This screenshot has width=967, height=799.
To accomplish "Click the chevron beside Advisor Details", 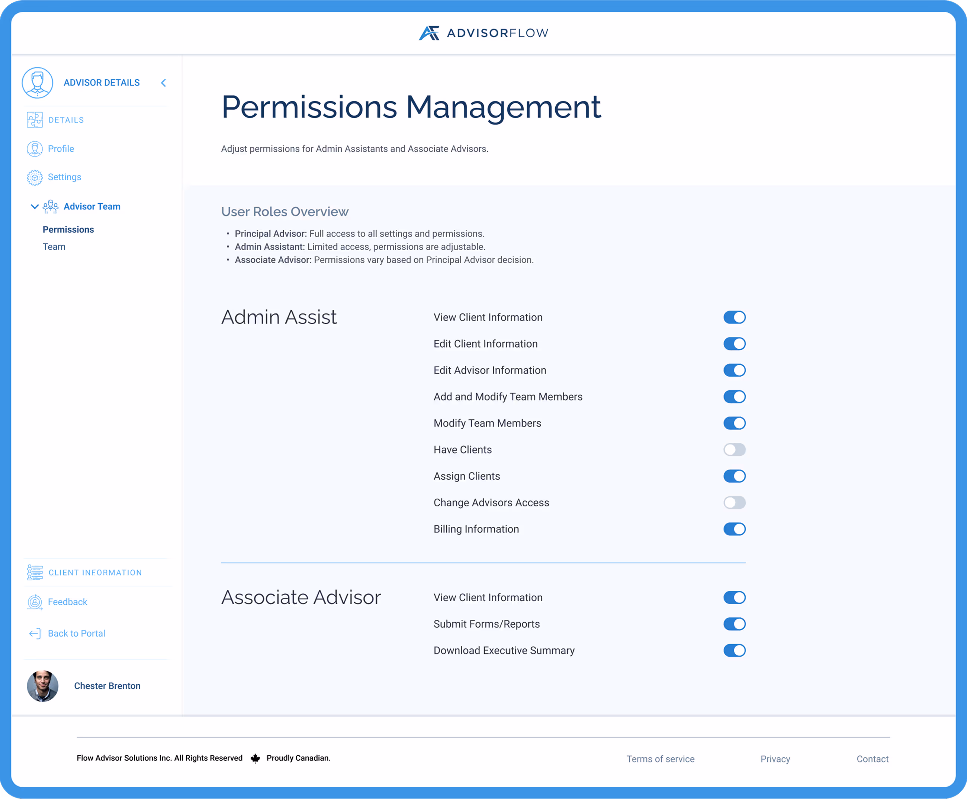I will tap(164, 83).
